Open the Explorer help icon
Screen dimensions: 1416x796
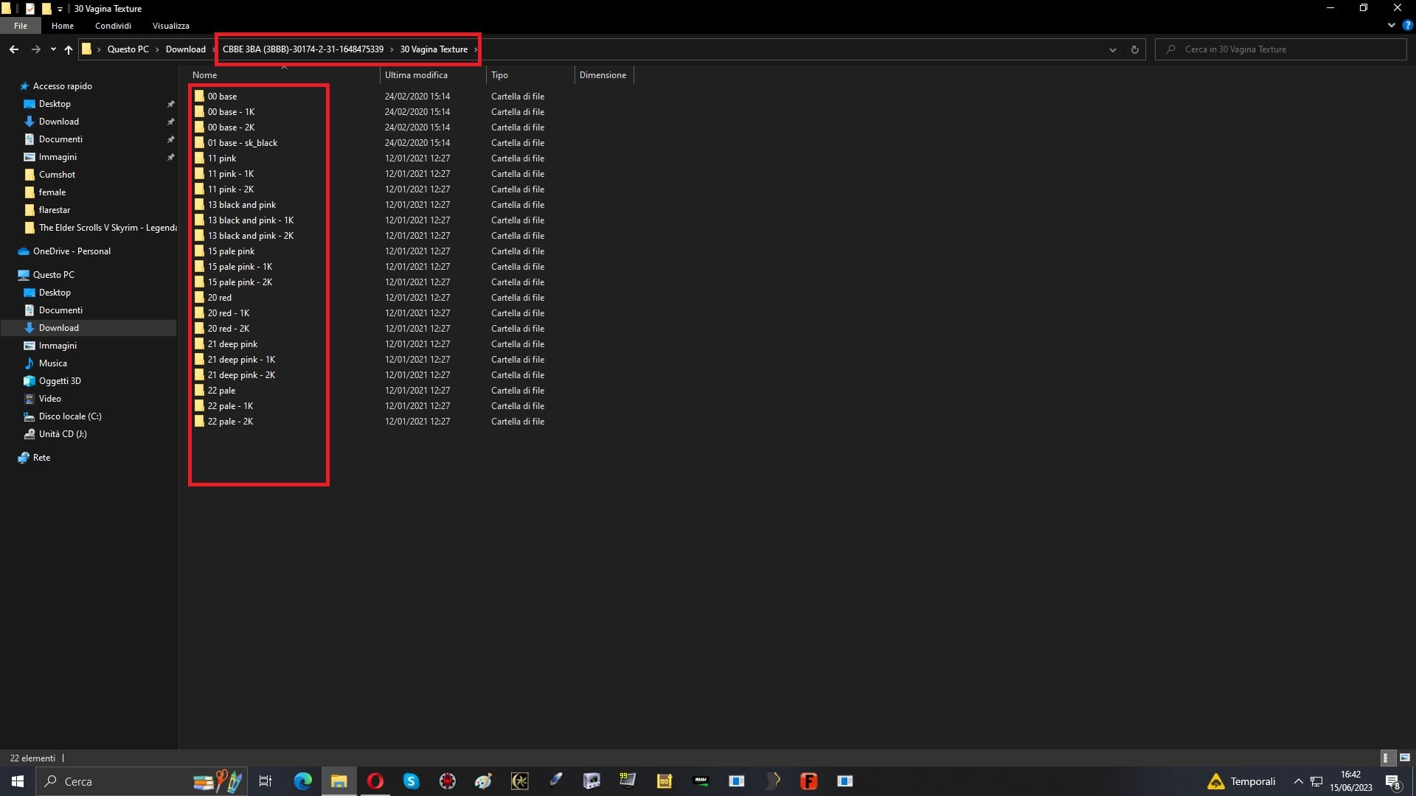[x=1407, y=25]
